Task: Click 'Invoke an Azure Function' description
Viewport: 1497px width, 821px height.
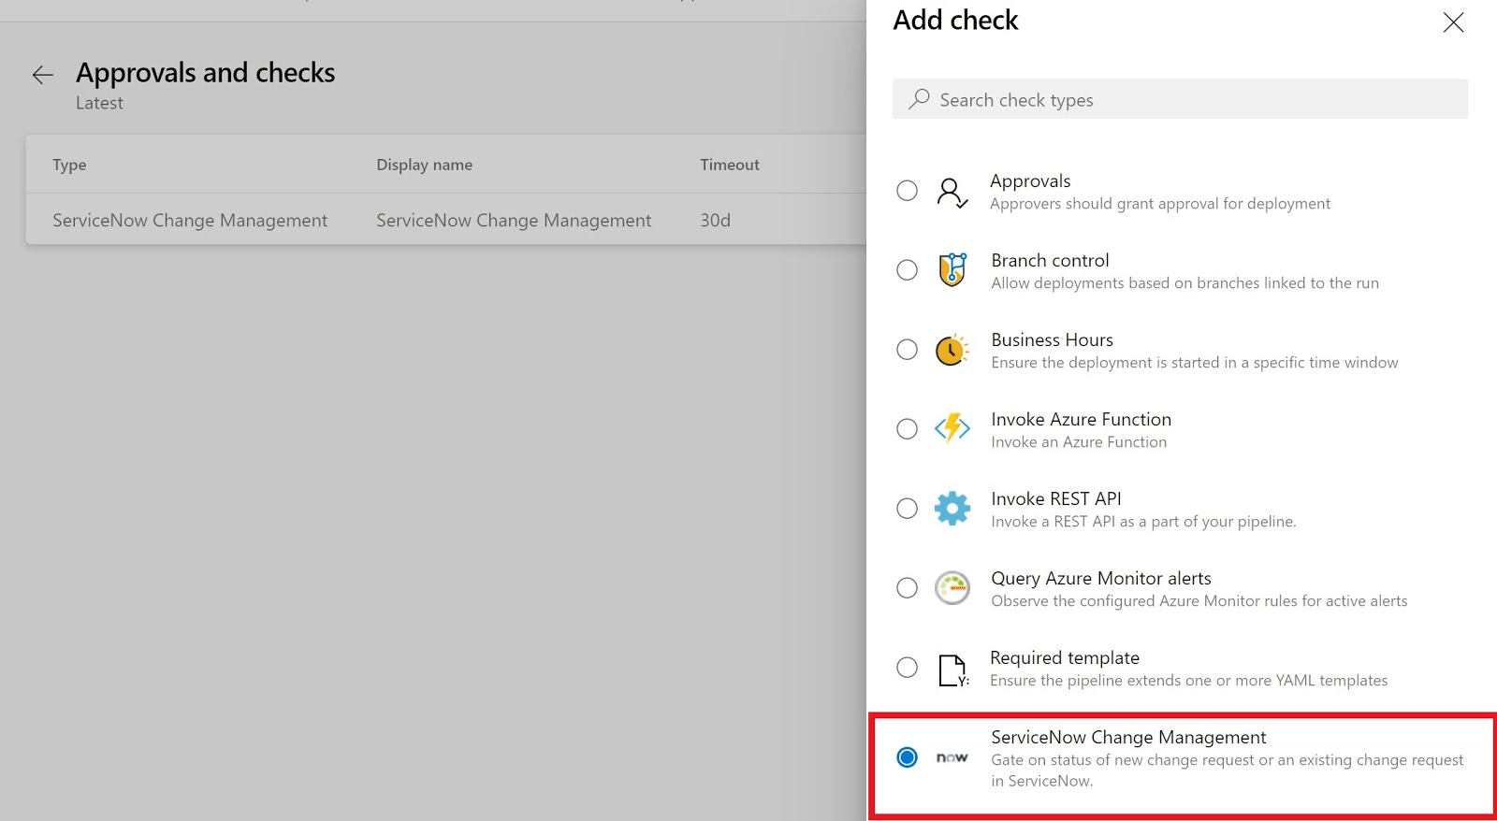Action: coord(1079,442)
